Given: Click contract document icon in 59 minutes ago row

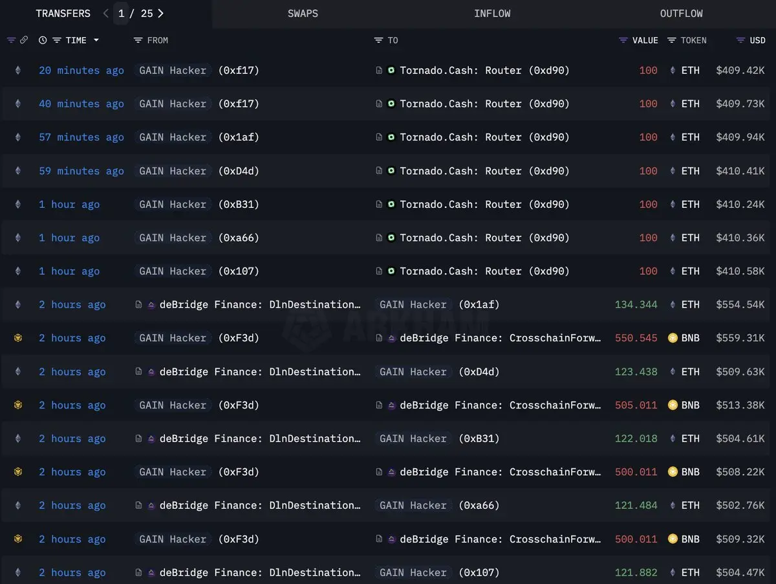Looking at the screenshot, I should point(379,171).
